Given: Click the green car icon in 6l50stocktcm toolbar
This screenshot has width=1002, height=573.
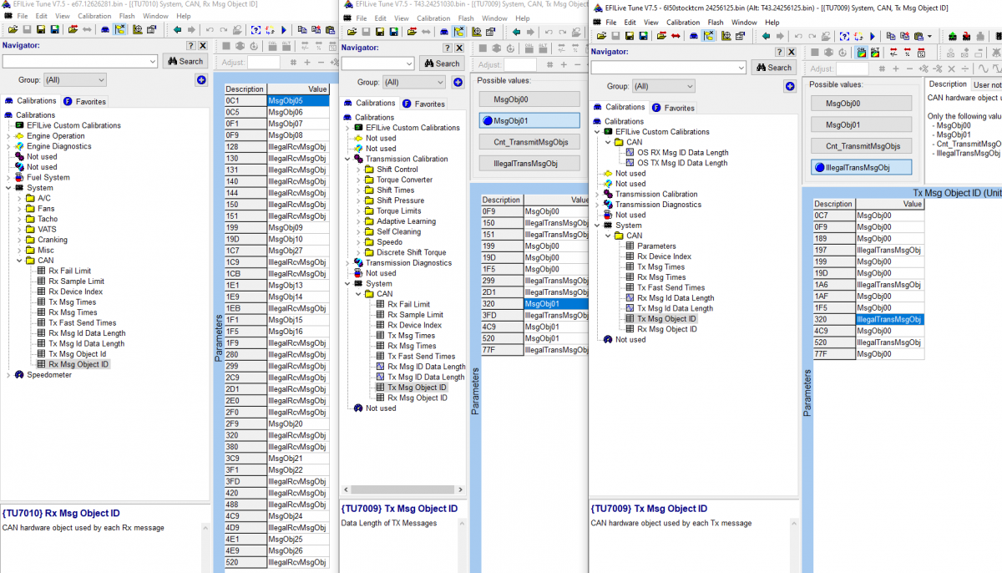Looking at the screenshot, I should [x=954, y=36].
